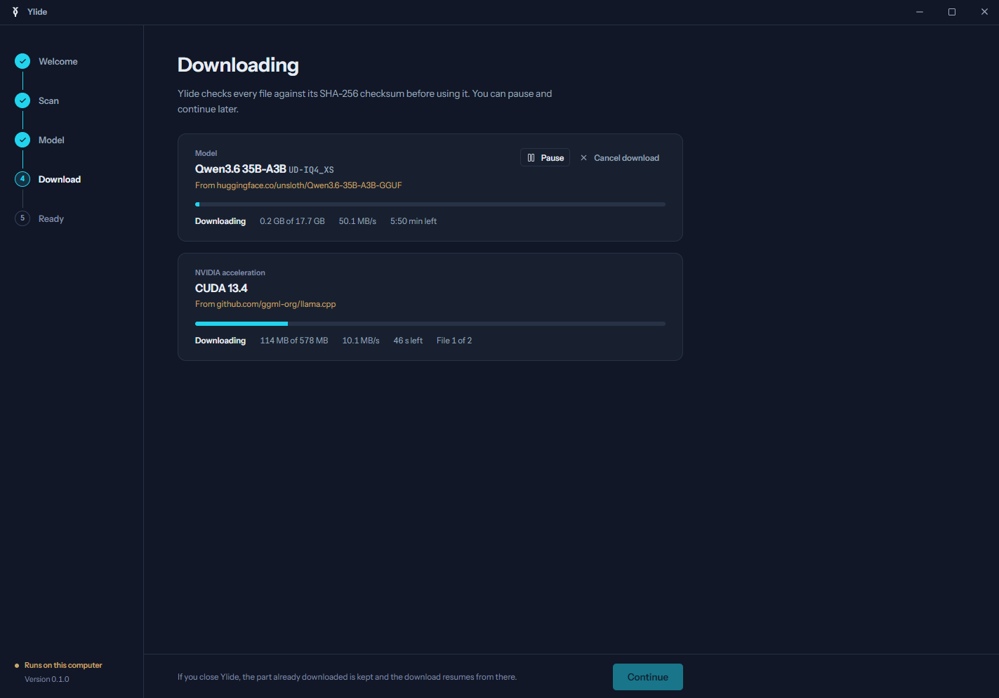Select the Download step label
Image resolution: width=999 pixels, height=698 pixels.
pos(60,180)
